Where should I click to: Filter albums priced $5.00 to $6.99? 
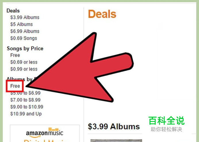coord(25,93)
